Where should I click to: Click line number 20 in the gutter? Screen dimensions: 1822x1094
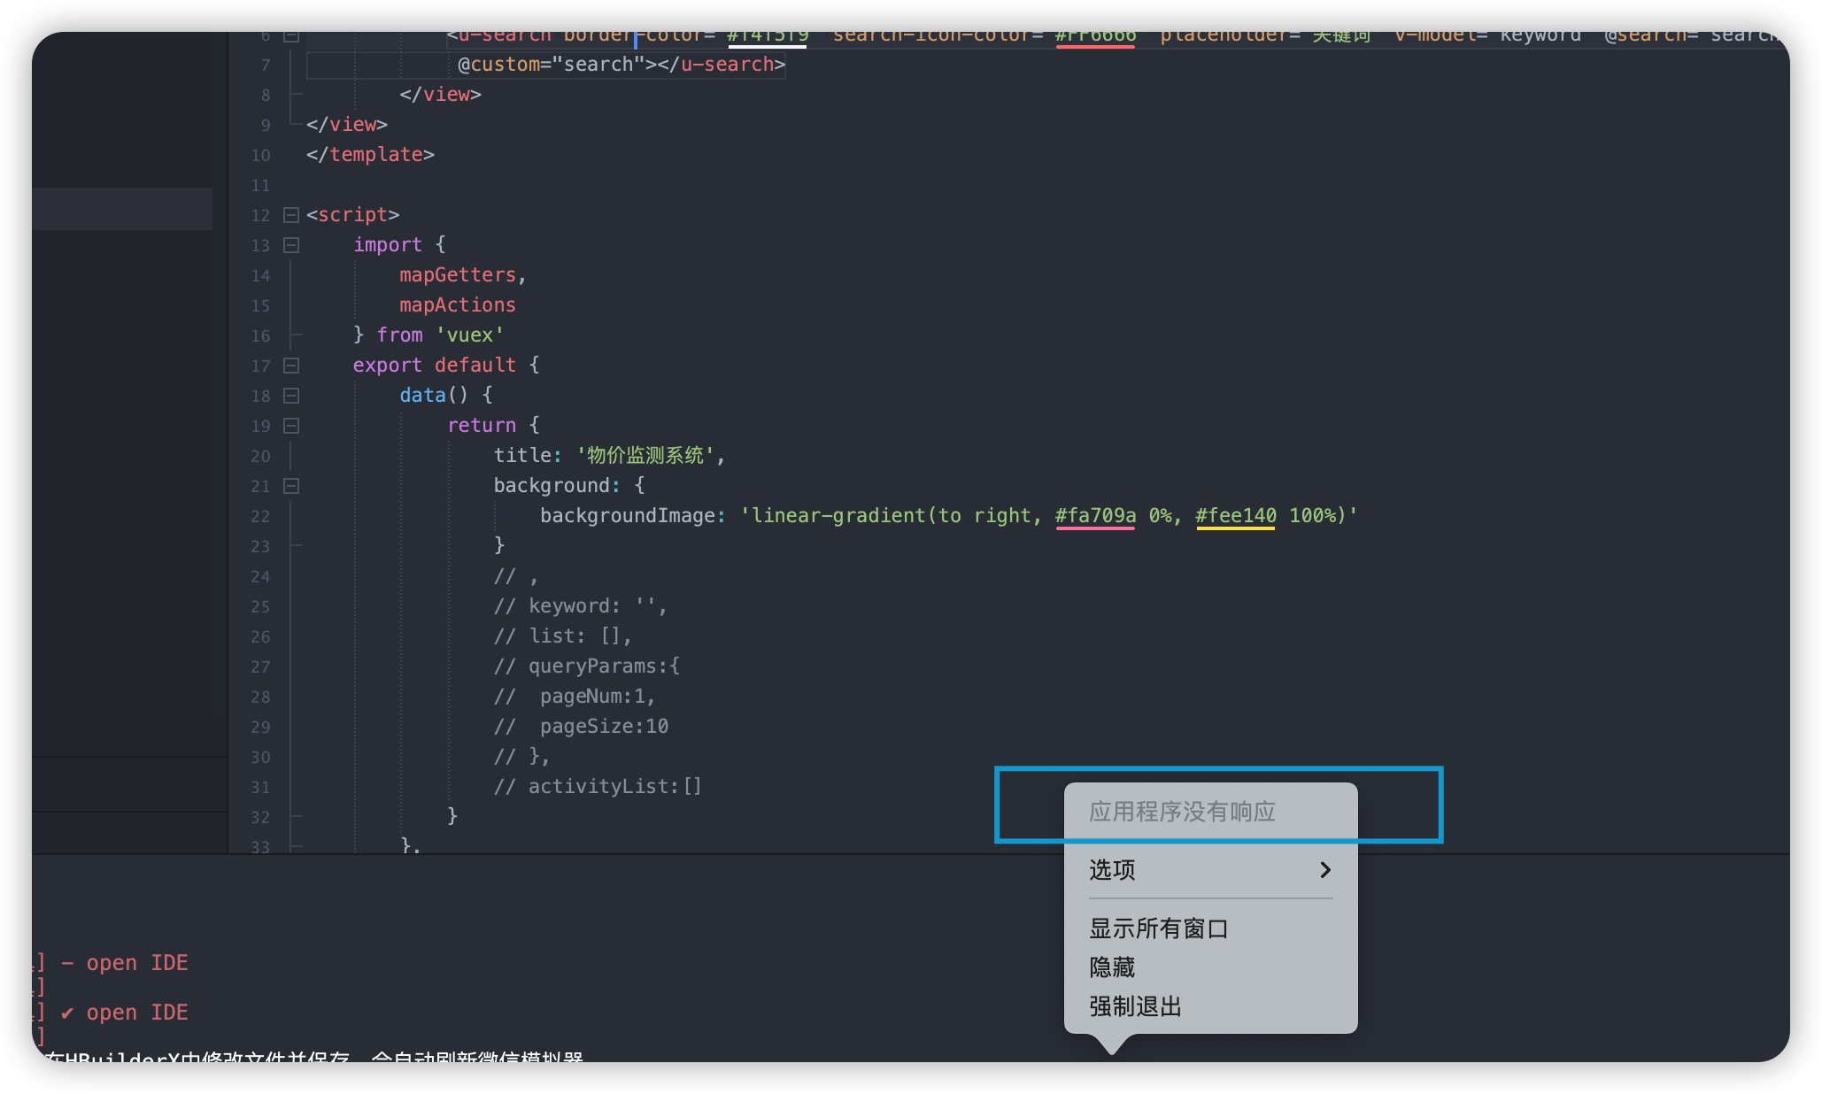coord(260,456)
